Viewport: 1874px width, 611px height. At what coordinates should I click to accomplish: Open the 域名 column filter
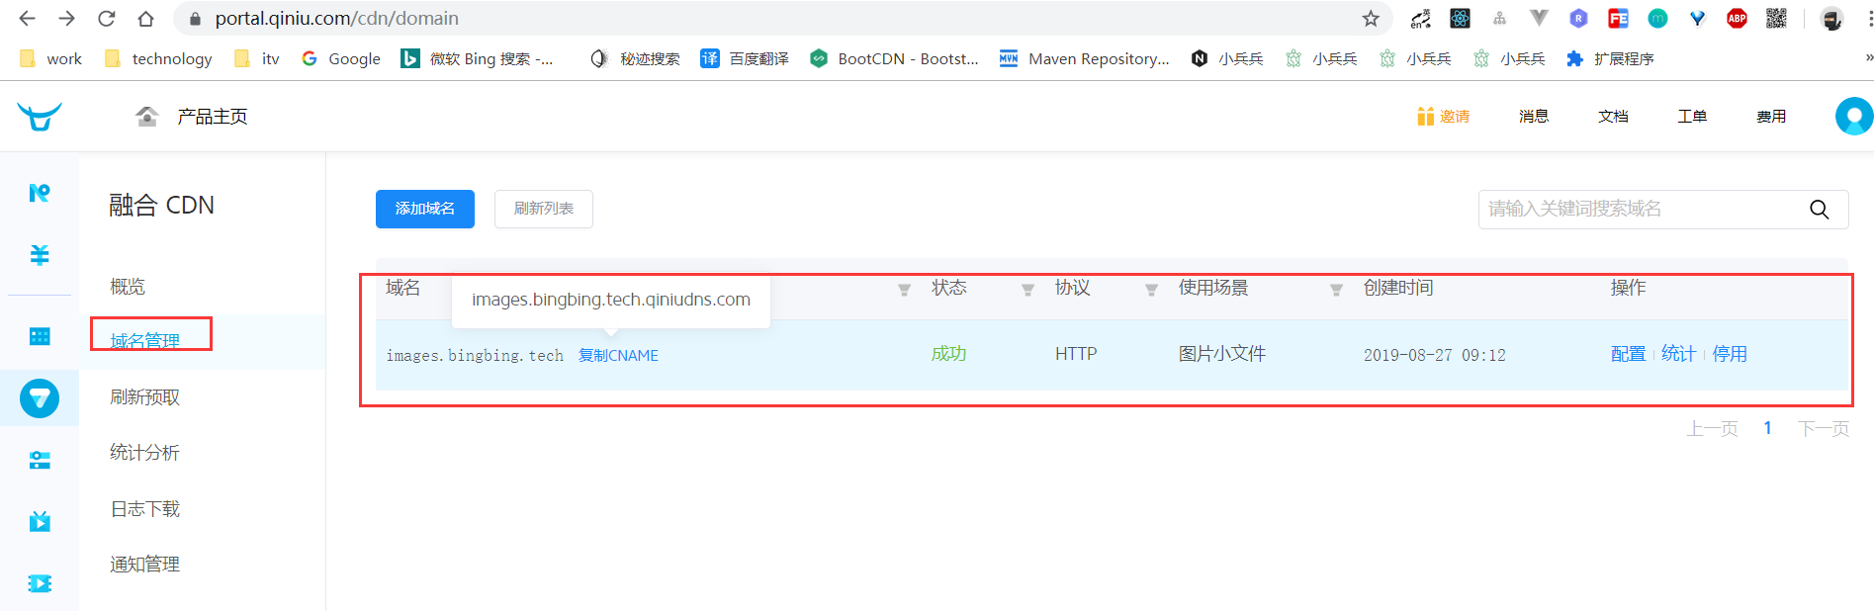click(x=904, y=290)
